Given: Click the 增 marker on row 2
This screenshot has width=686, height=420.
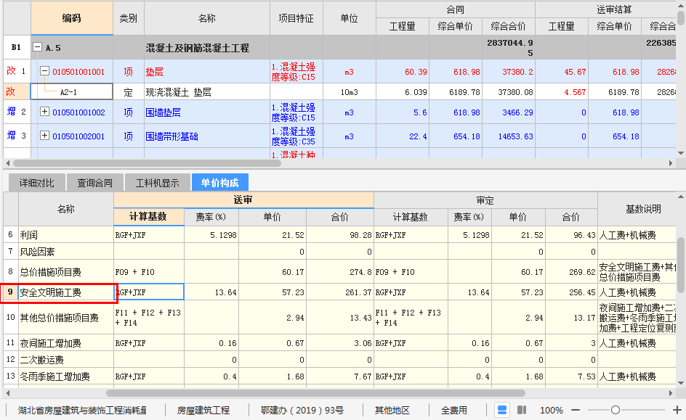Looking at the screenshot, I should click(x=12, y=111).
